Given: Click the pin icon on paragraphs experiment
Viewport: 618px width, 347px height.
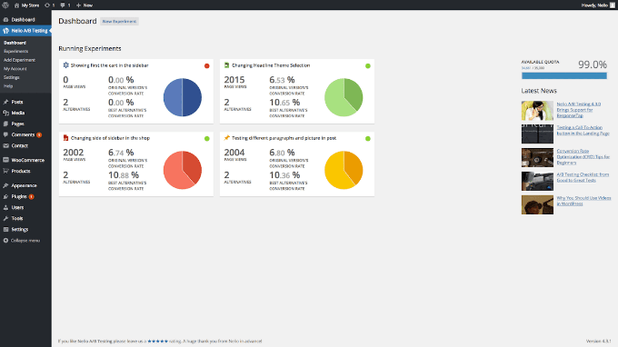Looking at the screenshot, I should tap(226, 138).
